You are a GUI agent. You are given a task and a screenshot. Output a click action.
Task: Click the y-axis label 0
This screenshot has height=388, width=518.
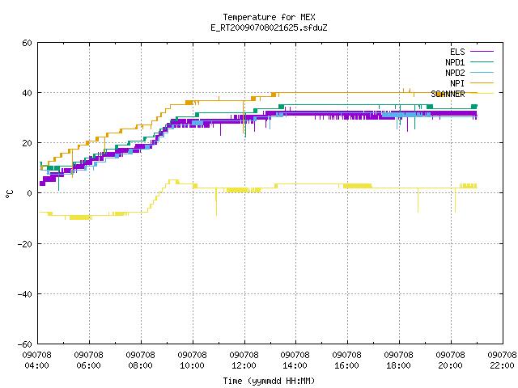30,193
